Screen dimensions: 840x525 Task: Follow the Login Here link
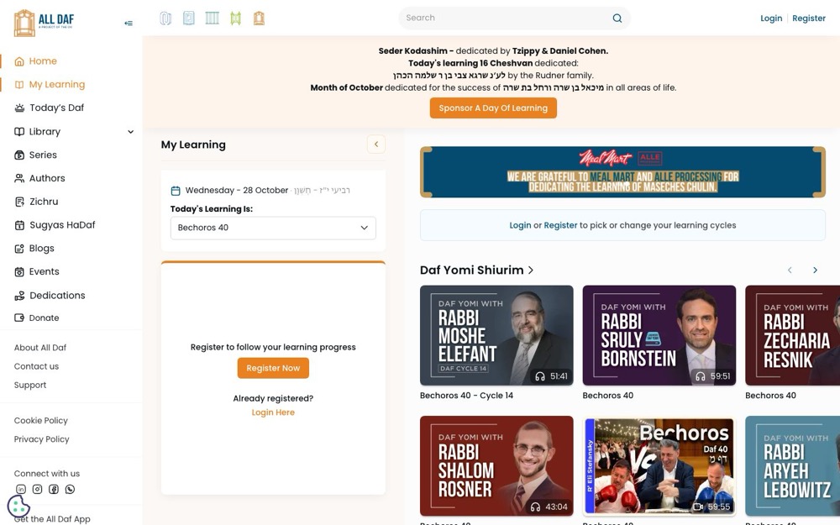[273, 412]
